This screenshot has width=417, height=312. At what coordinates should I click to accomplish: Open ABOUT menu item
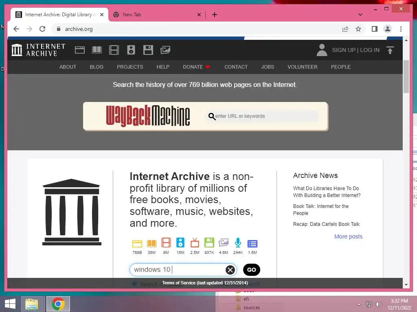point(68,67)
